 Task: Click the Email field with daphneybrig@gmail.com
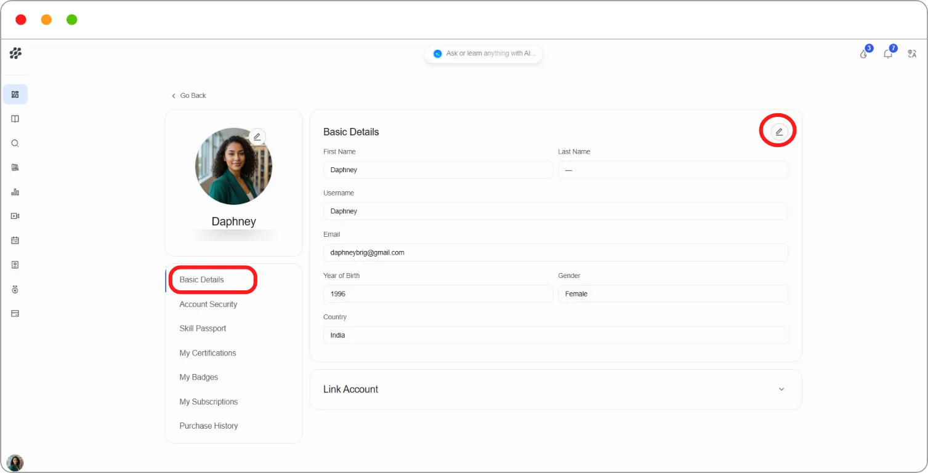coord(555,252)
